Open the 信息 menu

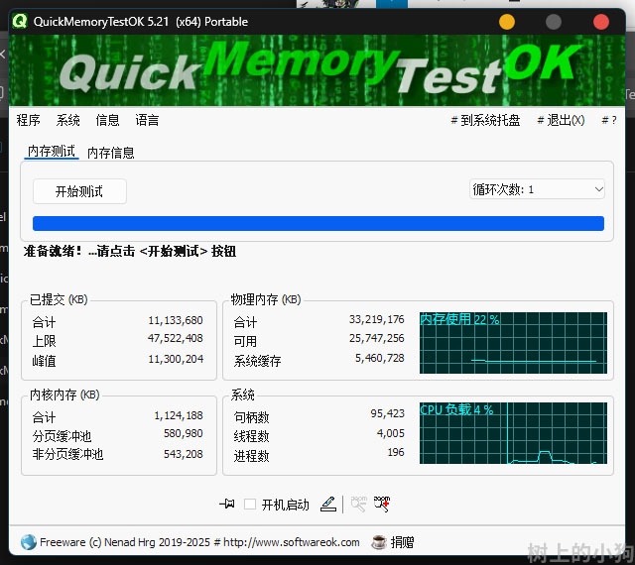point(107,120)
